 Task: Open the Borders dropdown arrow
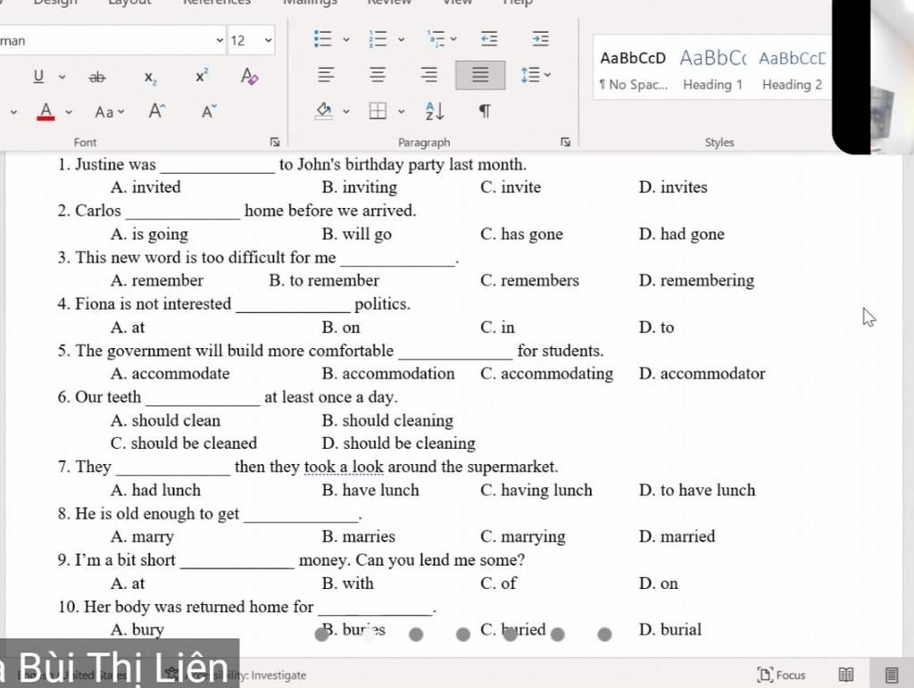(x=401, y=111)
